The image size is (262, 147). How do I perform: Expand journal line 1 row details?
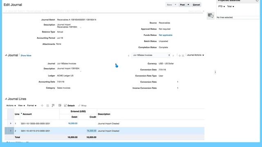point(11,123)
